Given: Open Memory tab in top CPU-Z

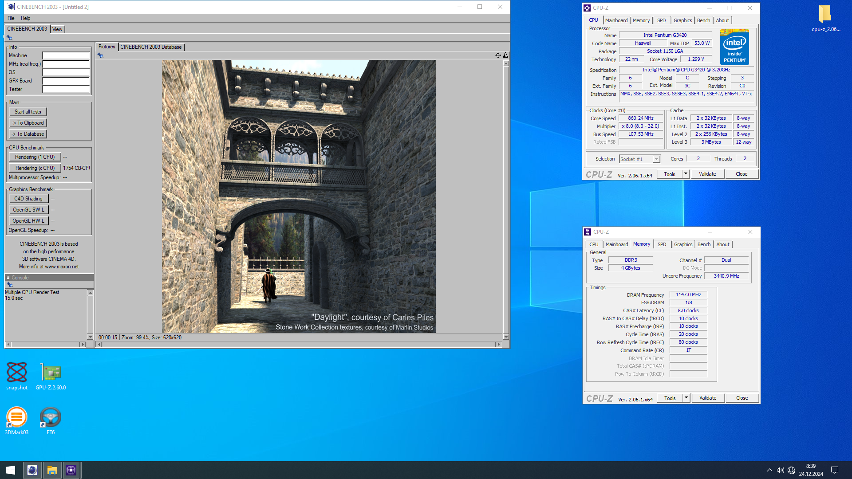Looking at the screenshot, I should click(641, 20).
